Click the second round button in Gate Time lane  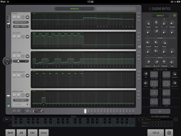[18, 56]
